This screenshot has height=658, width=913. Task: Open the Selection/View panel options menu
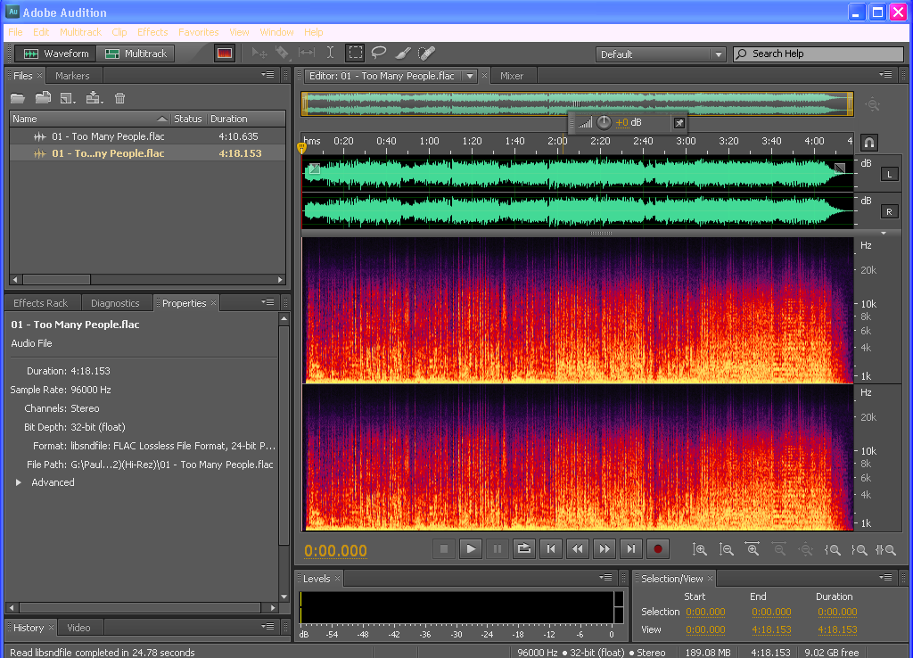885,578
